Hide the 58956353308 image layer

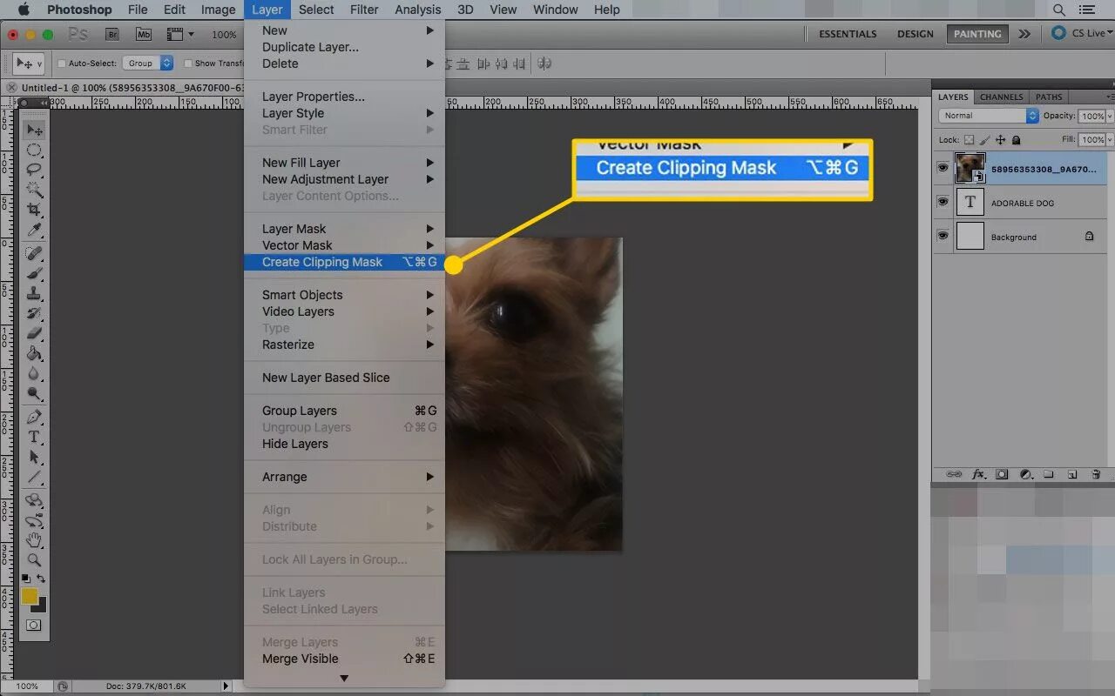[x=943, y=168]
